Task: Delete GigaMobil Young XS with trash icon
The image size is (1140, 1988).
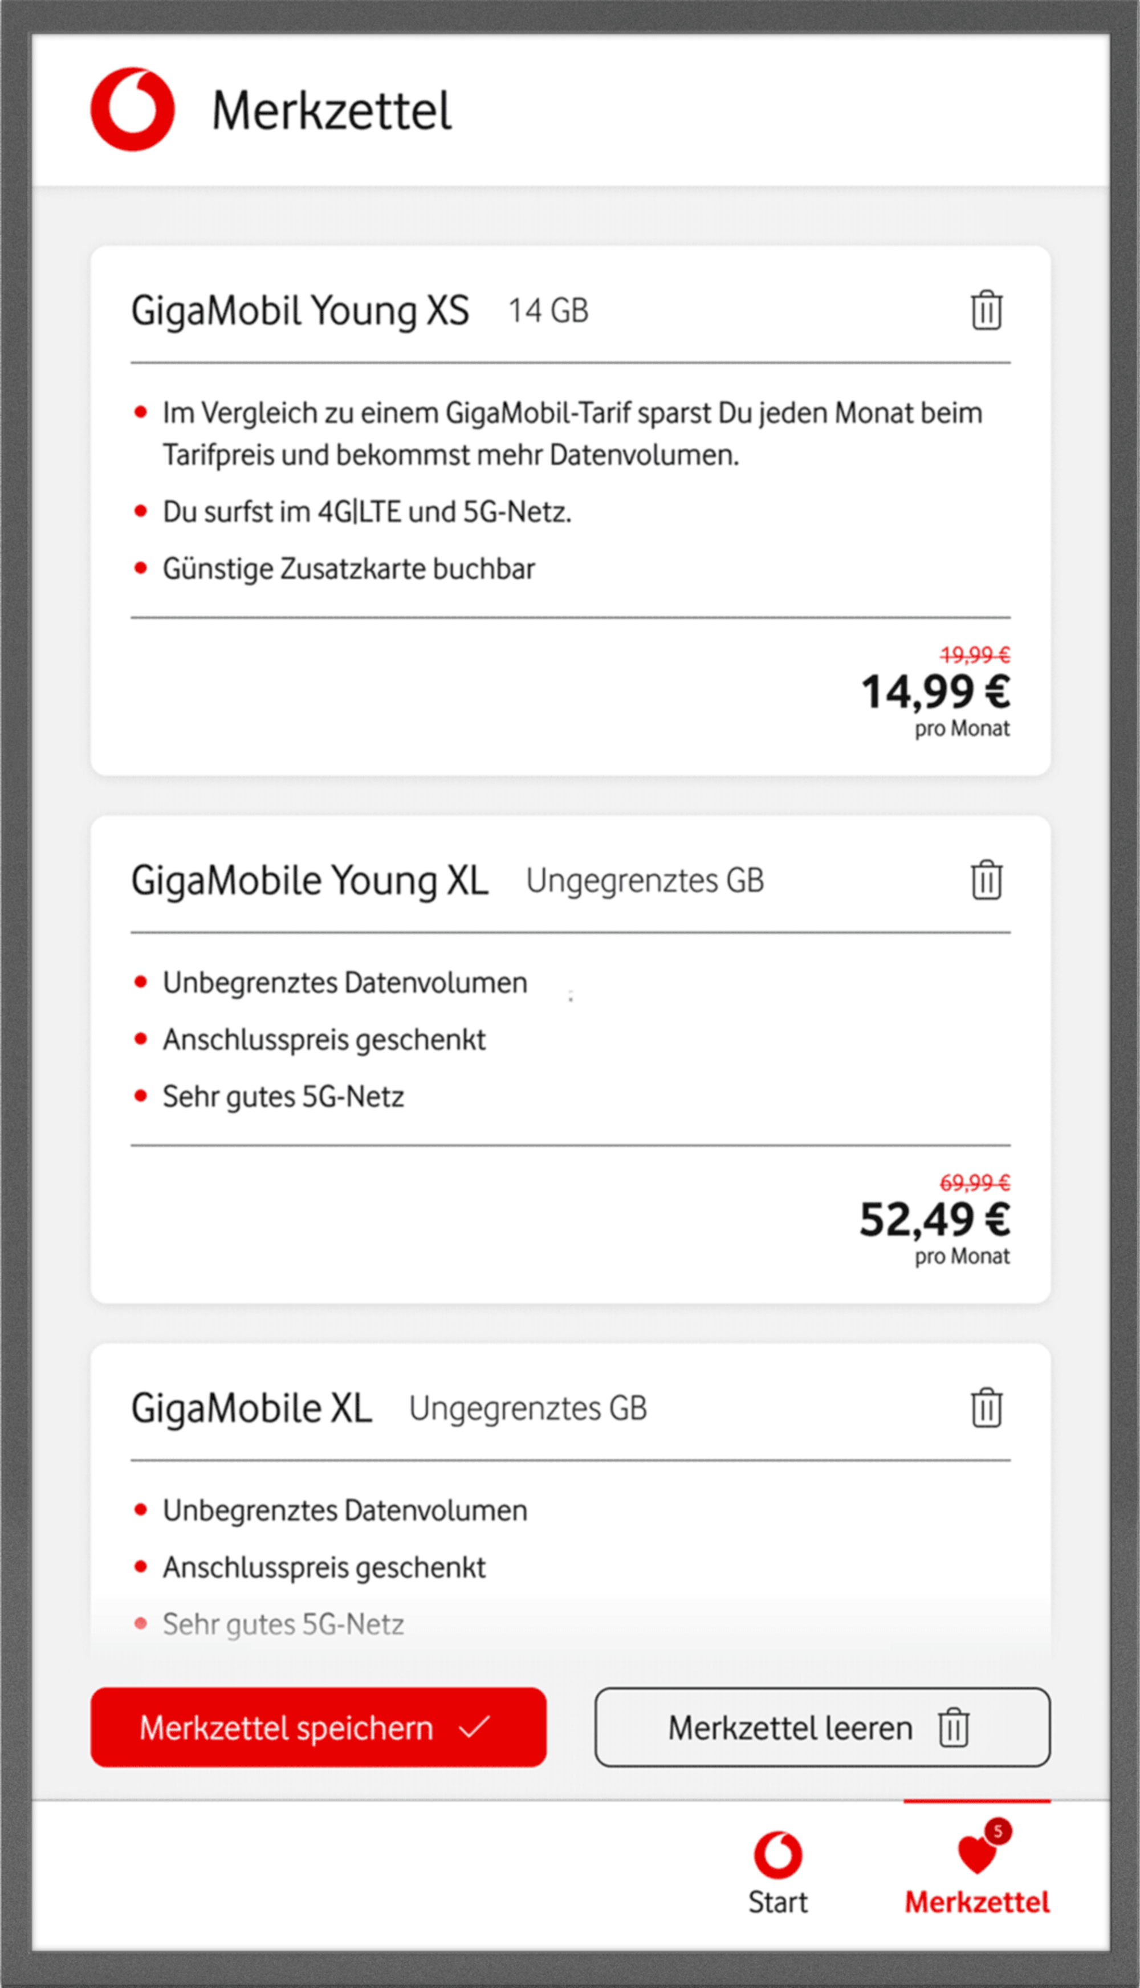Action: pos(986,311)
